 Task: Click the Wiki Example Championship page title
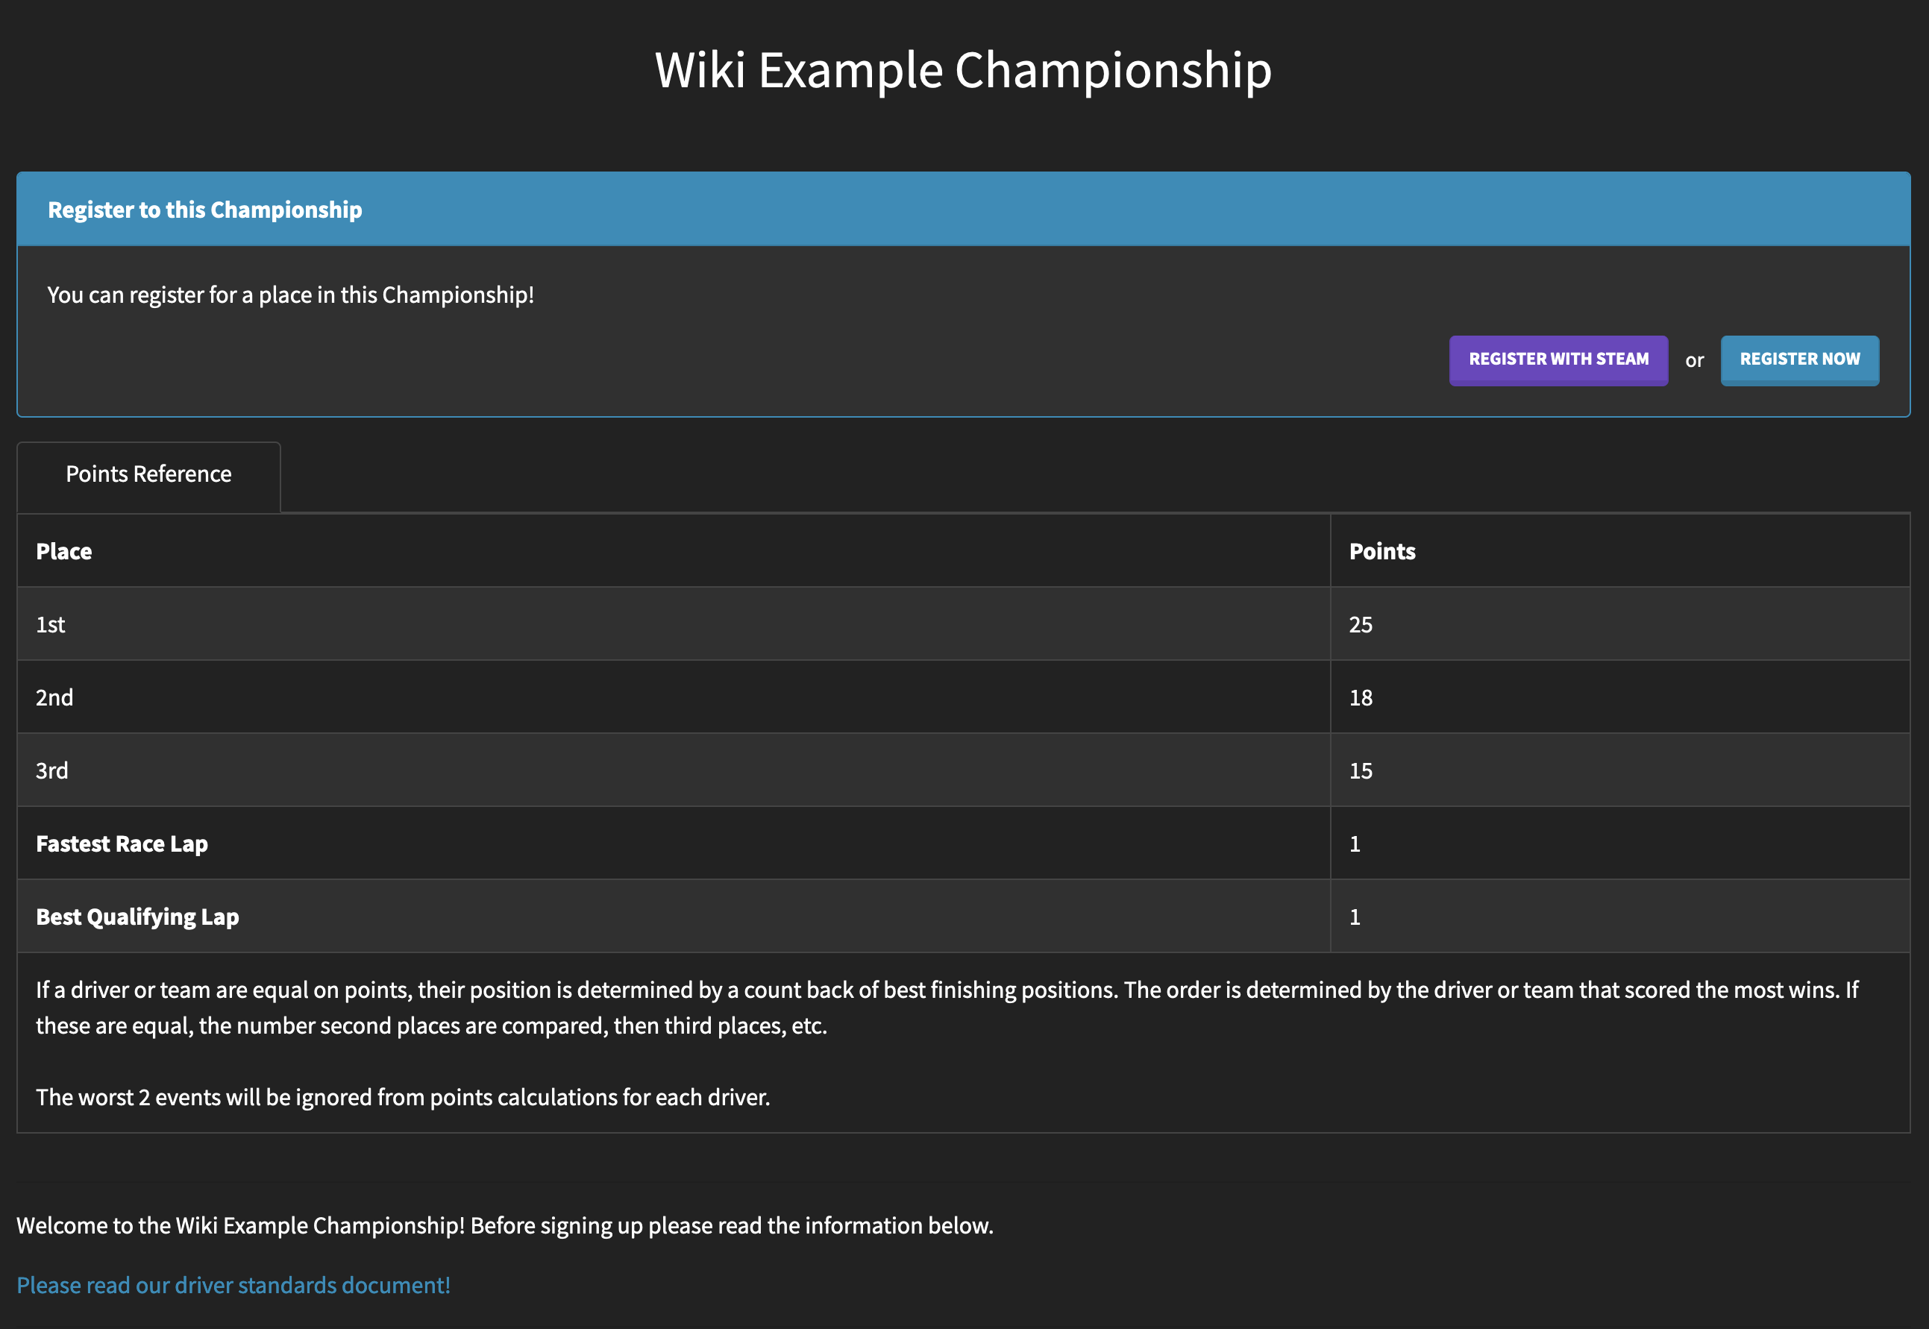[963, 70]
